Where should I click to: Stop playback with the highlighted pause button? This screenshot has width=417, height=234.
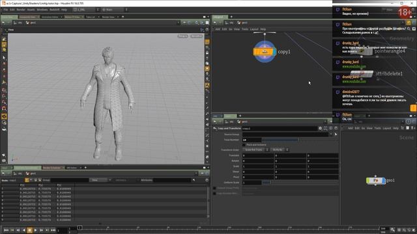(x=29, y=230)
